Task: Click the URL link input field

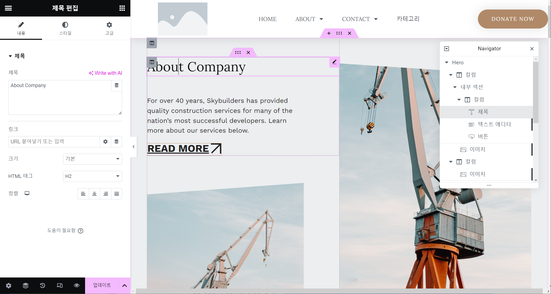Action: [54, 142]
